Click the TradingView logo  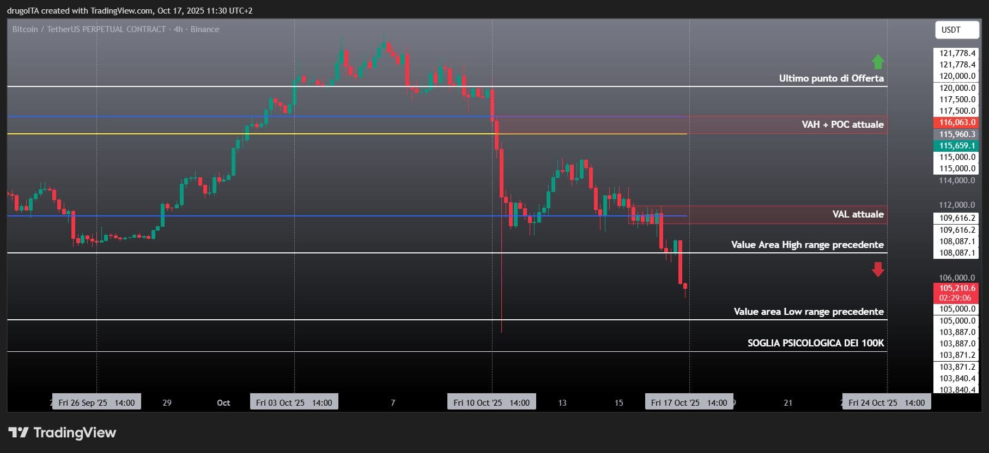click(62, 432)
